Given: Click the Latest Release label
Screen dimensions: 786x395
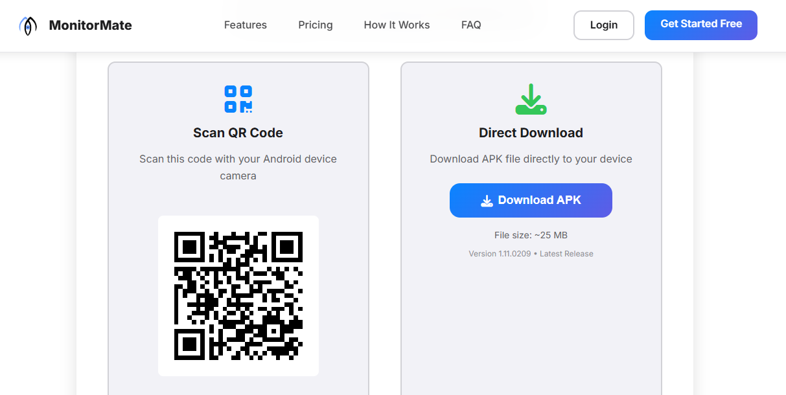Looking at the screenshot, I should click(566, 253).
